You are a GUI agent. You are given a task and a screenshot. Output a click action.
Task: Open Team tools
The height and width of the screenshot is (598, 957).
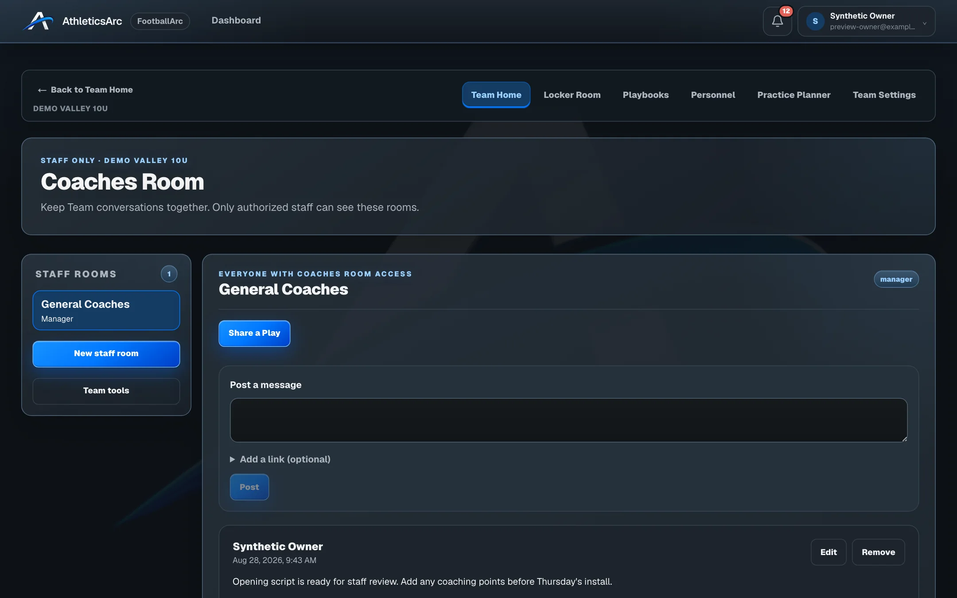(106, 391)
